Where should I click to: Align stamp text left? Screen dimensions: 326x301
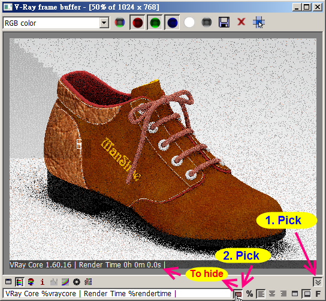point(261,294)
